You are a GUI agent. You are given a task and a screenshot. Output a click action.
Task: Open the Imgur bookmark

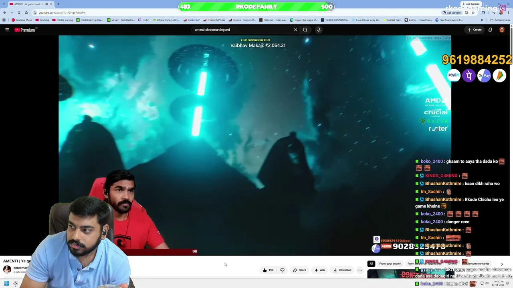303,20
